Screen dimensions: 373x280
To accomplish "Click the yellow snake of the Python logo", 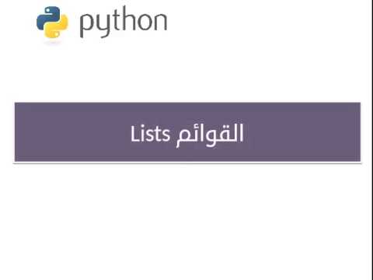I will [58, 27].
